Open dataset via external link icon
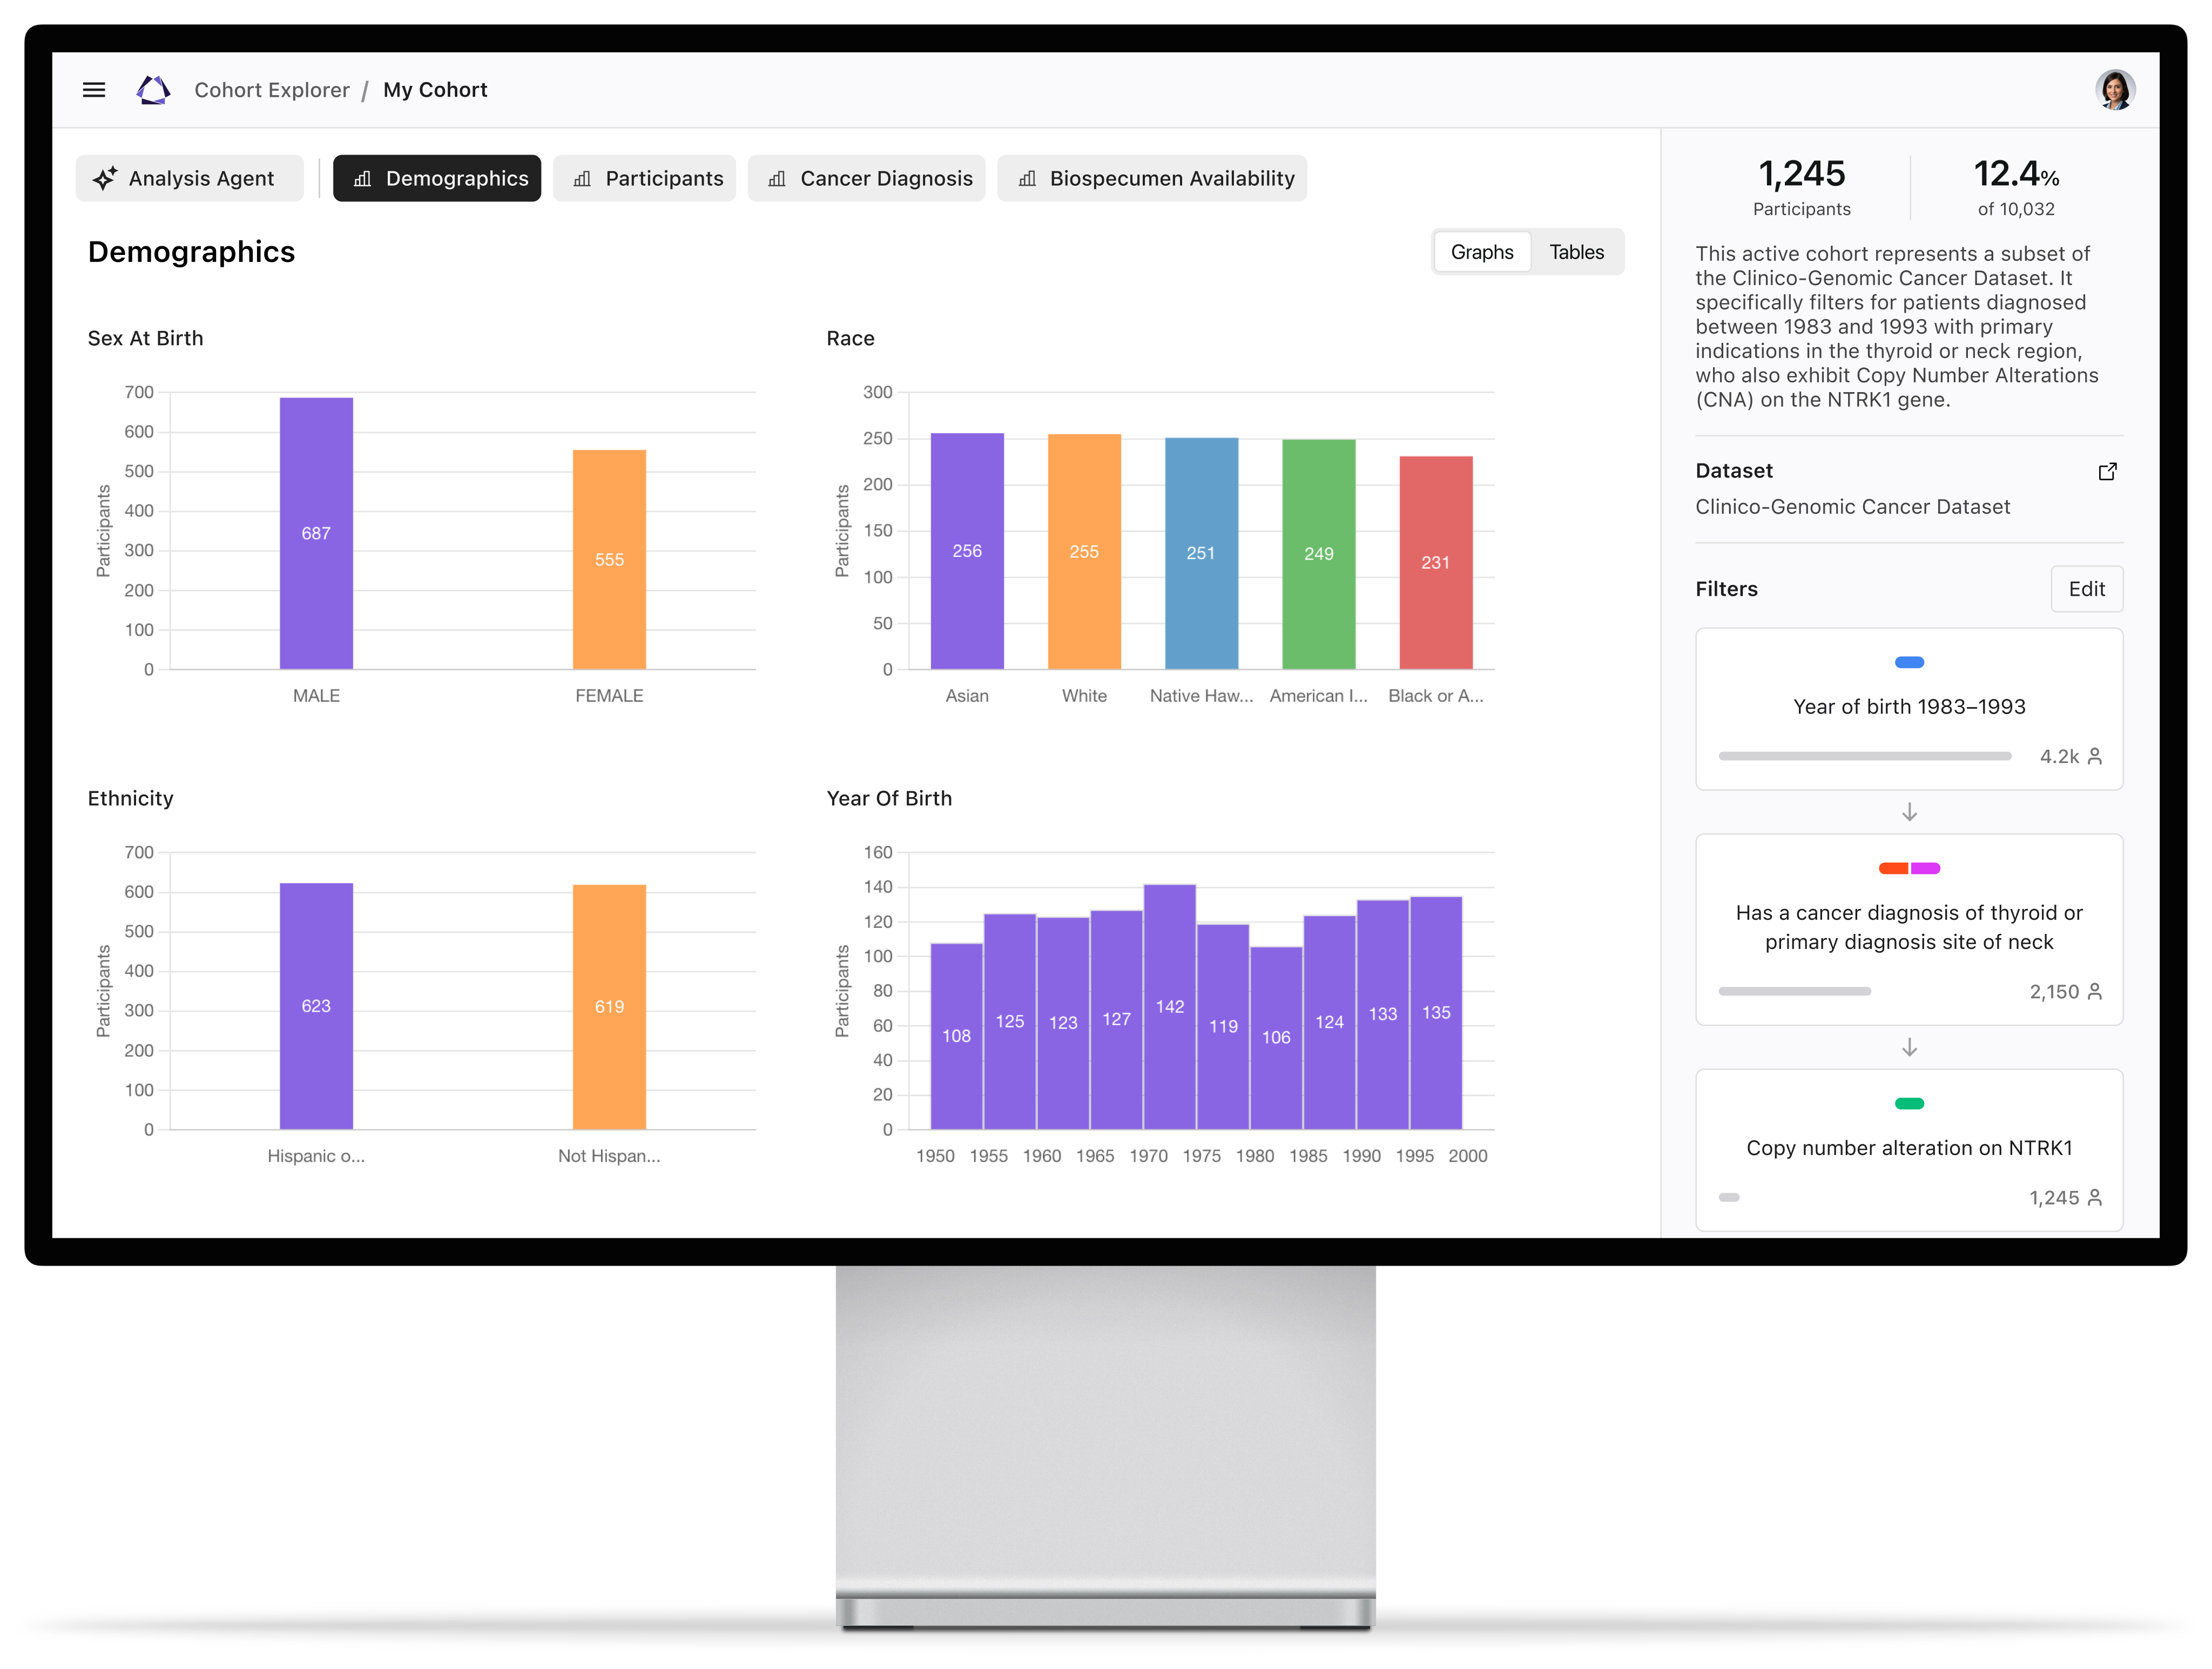This screenshot has height=1669, width=2212. [2107, 471]
